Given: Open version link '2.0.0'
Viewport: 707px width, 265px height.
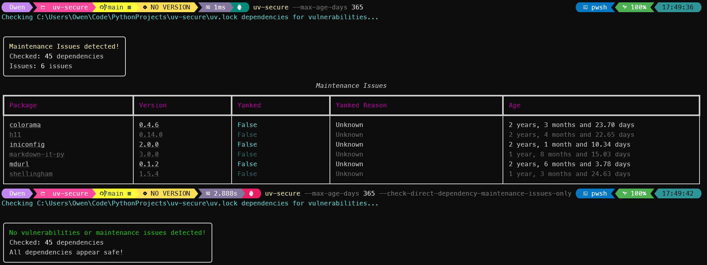Looking at the screenshot, I should (149, 145).
